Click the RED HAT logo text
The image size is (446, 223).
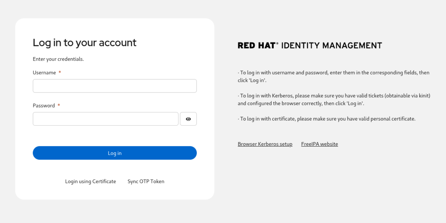point(257,45)
